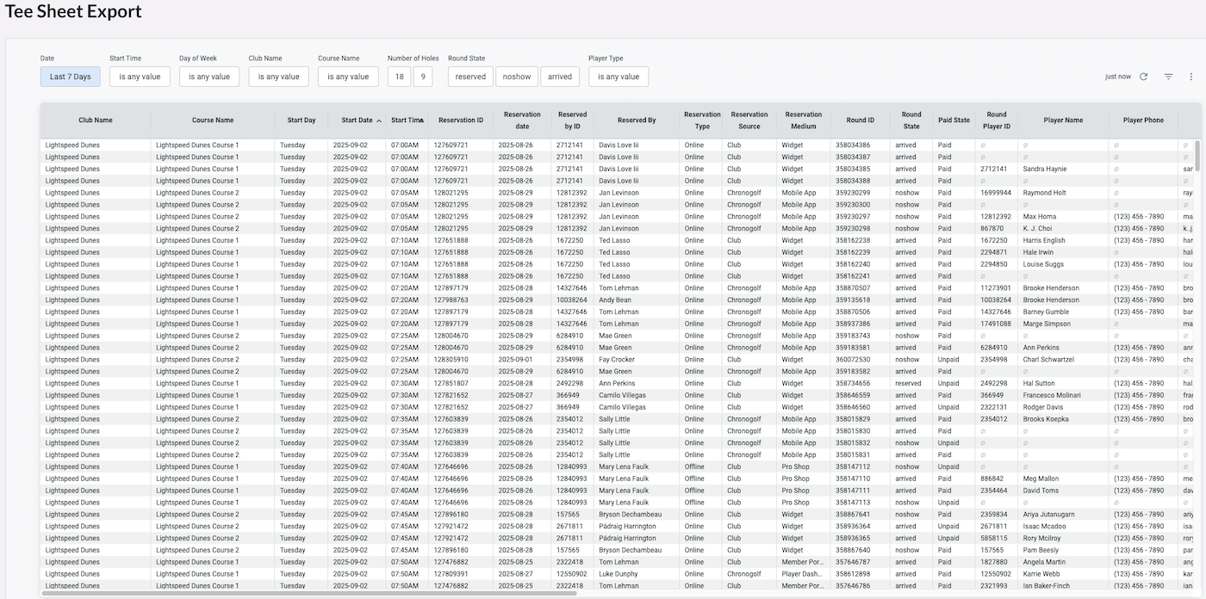1206x599 pixels.
Task: Click the Player Name column header
Action: [1063, 120]
